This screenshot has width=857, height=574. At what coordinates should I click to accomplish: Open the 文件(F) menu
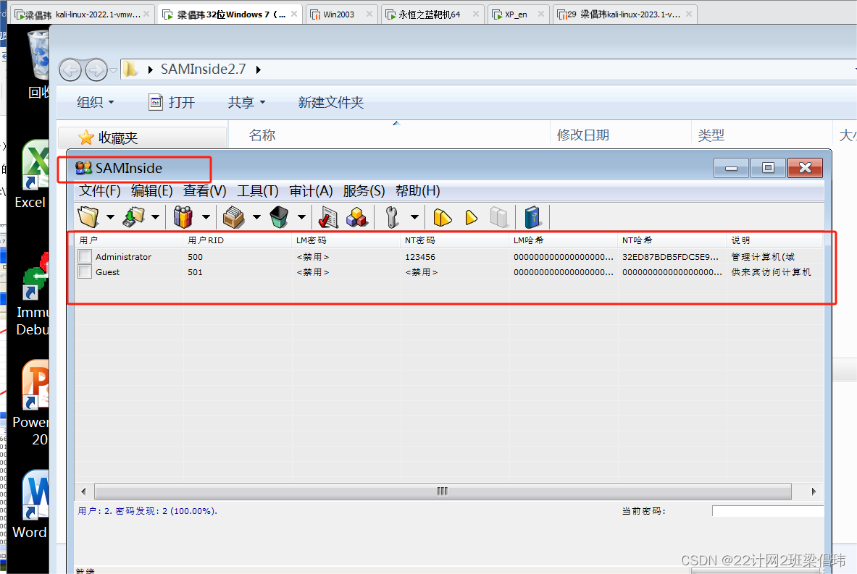tap(99, 190)
